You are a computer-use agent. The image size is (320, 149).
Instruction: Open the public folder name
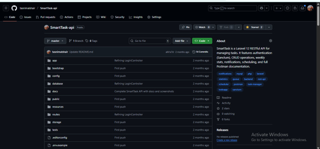[56, 99]
